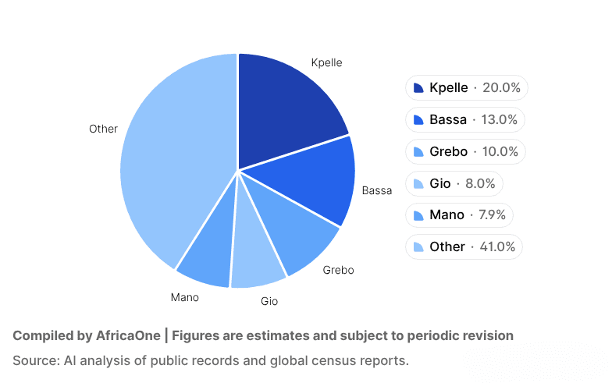Screen dimensions: 612x390
Task: Click the Gio legend pie icon
Action: pos(418,184)
